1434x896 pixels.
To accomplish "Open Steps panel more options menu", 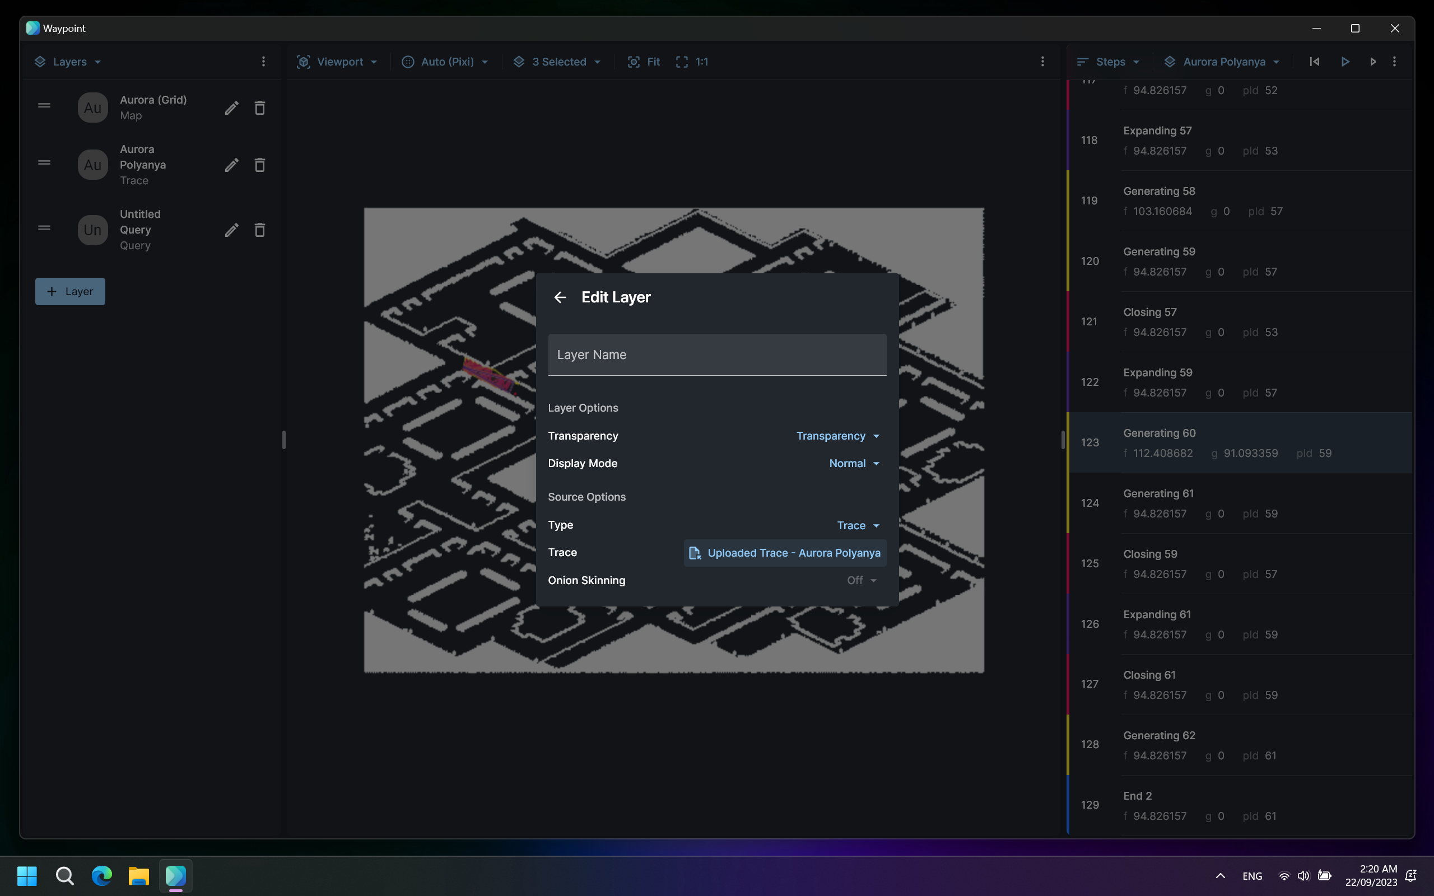I will [1394, 62].
